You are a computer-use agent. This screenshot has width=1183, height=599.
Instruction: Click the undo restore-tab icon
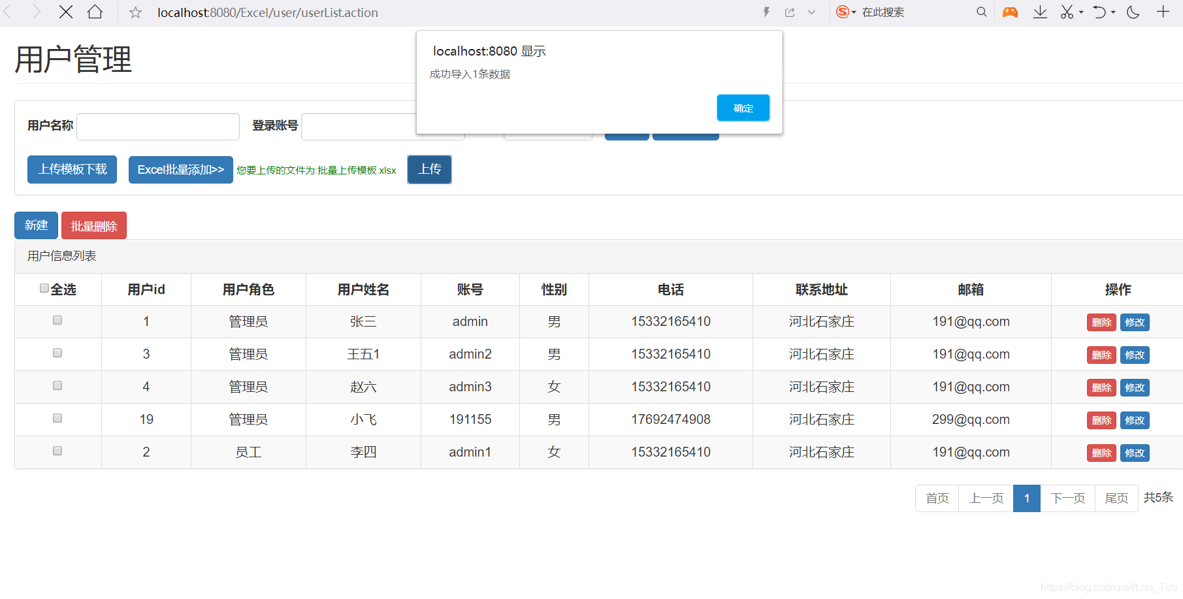(x=1099, y=12)
